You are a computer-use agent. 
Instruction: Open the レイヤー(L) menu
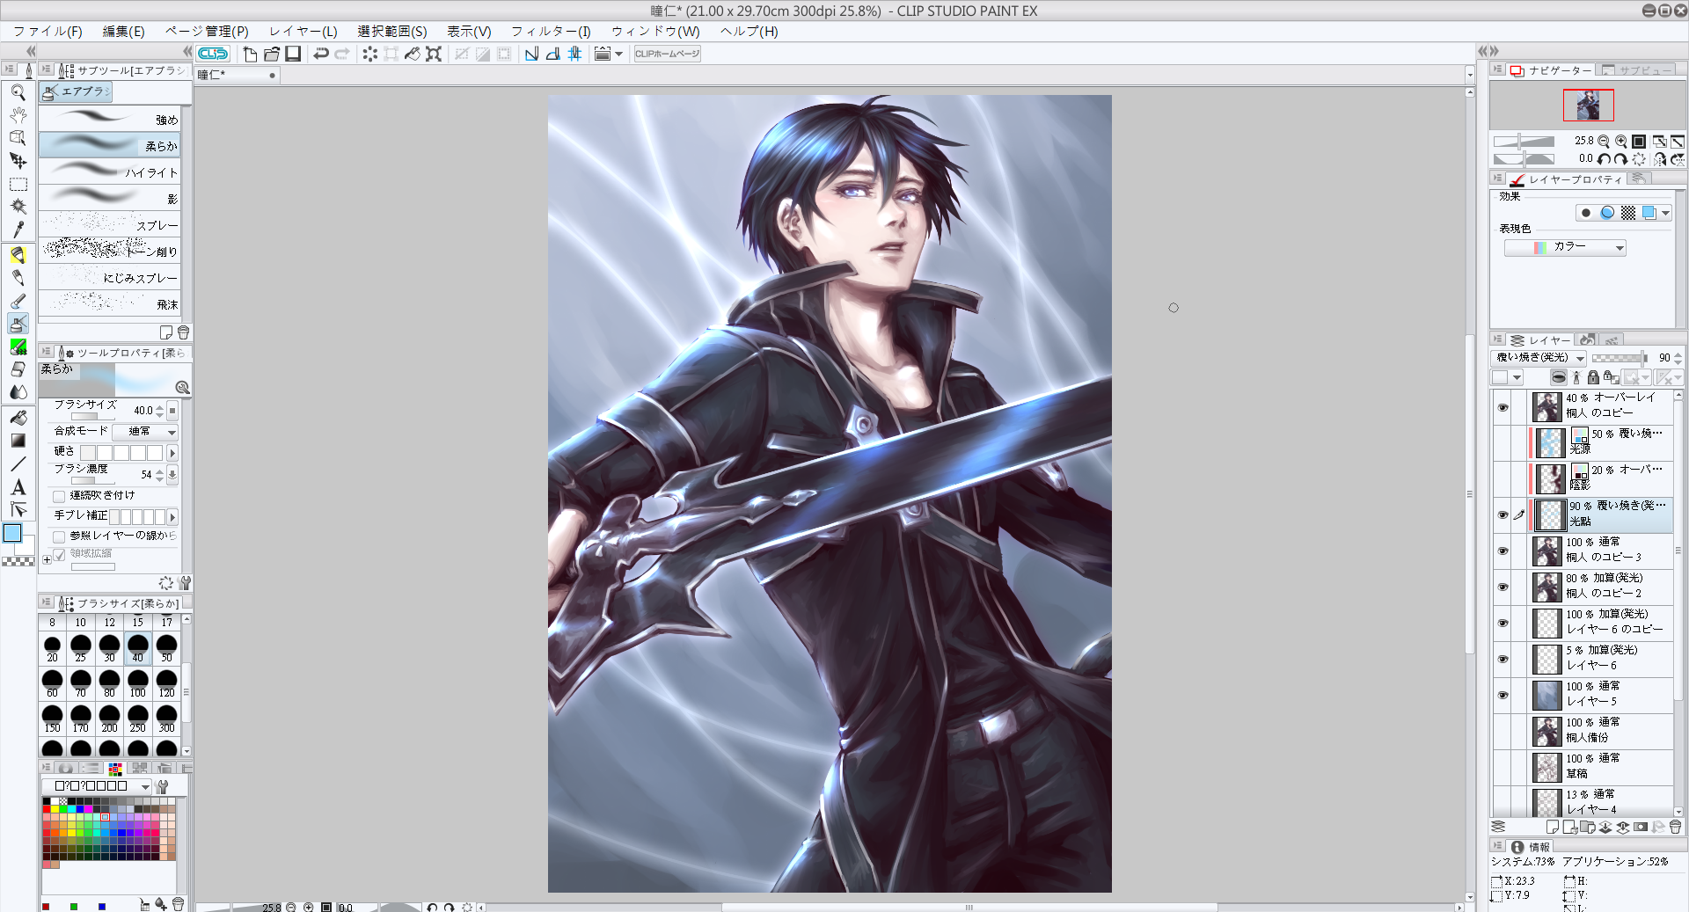(303, 32)
